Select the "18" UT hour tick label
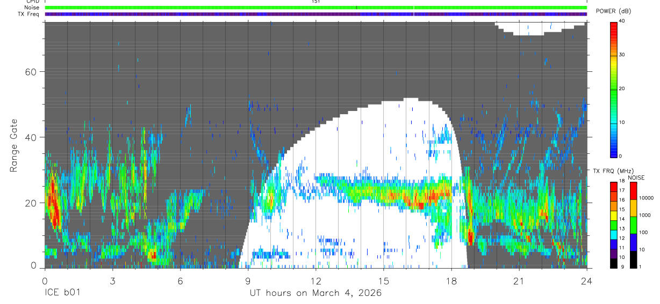Viewport: 660px width, 304px height. pyautogui.click(x=451, y=281)
